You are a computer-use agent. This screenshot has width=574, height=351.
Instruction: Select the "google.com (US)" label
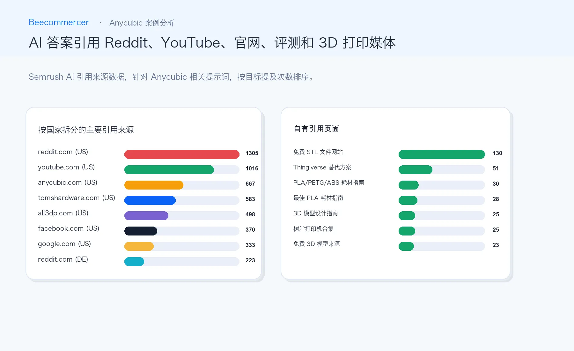(x=64, y=244)
